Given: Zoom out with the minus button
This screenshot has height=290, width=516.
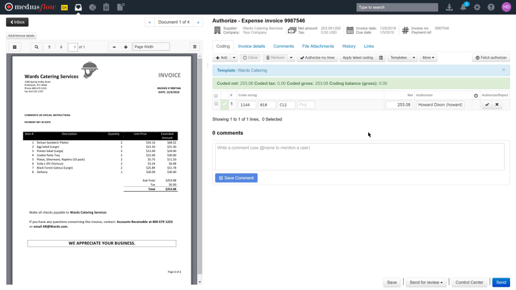Looking at the screenshot, I should coord(114,47).
